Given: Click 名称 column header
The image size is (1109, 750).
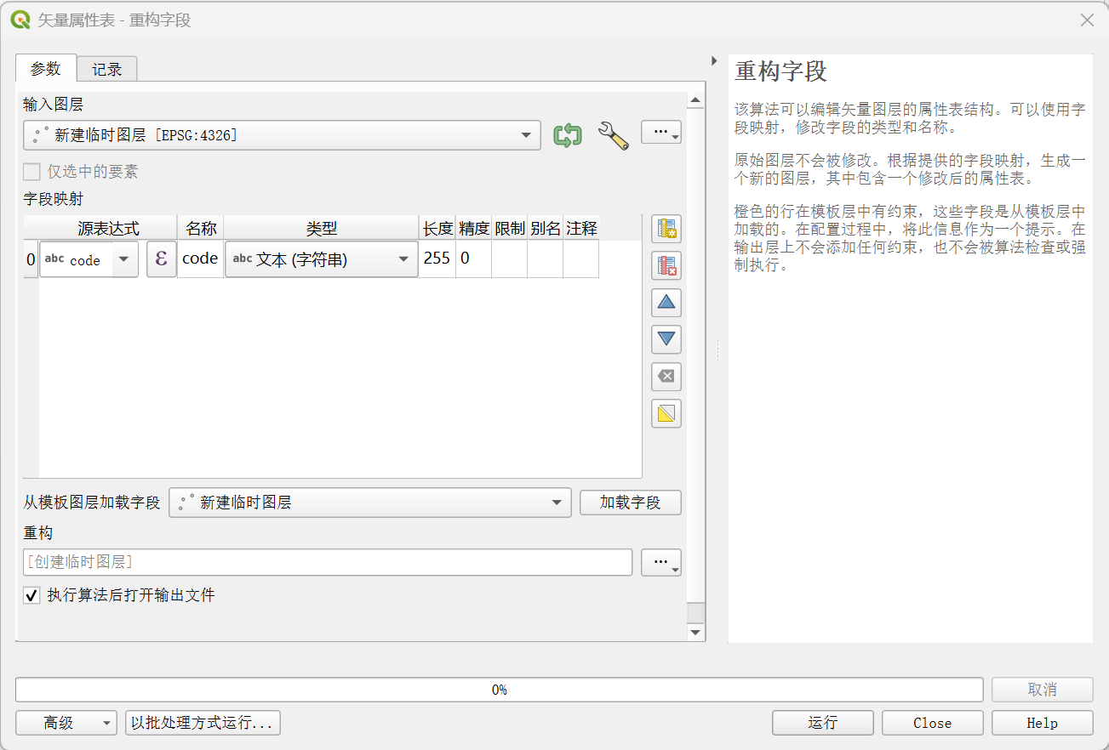Looking at the screenshot, I should pyautogui.click(x=201, y=229).
